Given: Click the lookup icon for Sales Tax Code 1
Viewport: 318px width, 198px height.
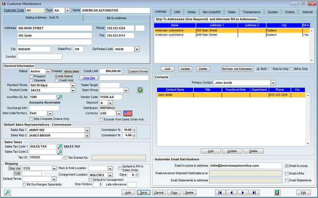Looking at the screenshot, I should pyautogui.click(x=60, y=146).
